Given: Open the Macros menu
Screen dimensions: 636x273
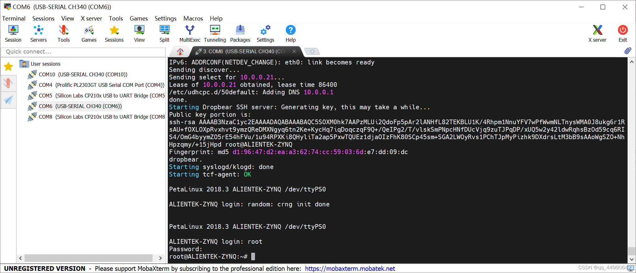Looking at the screenshot, I should tap(193, 18).
